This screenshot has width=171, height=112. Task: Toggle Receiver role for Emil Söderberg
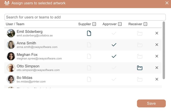140,33
